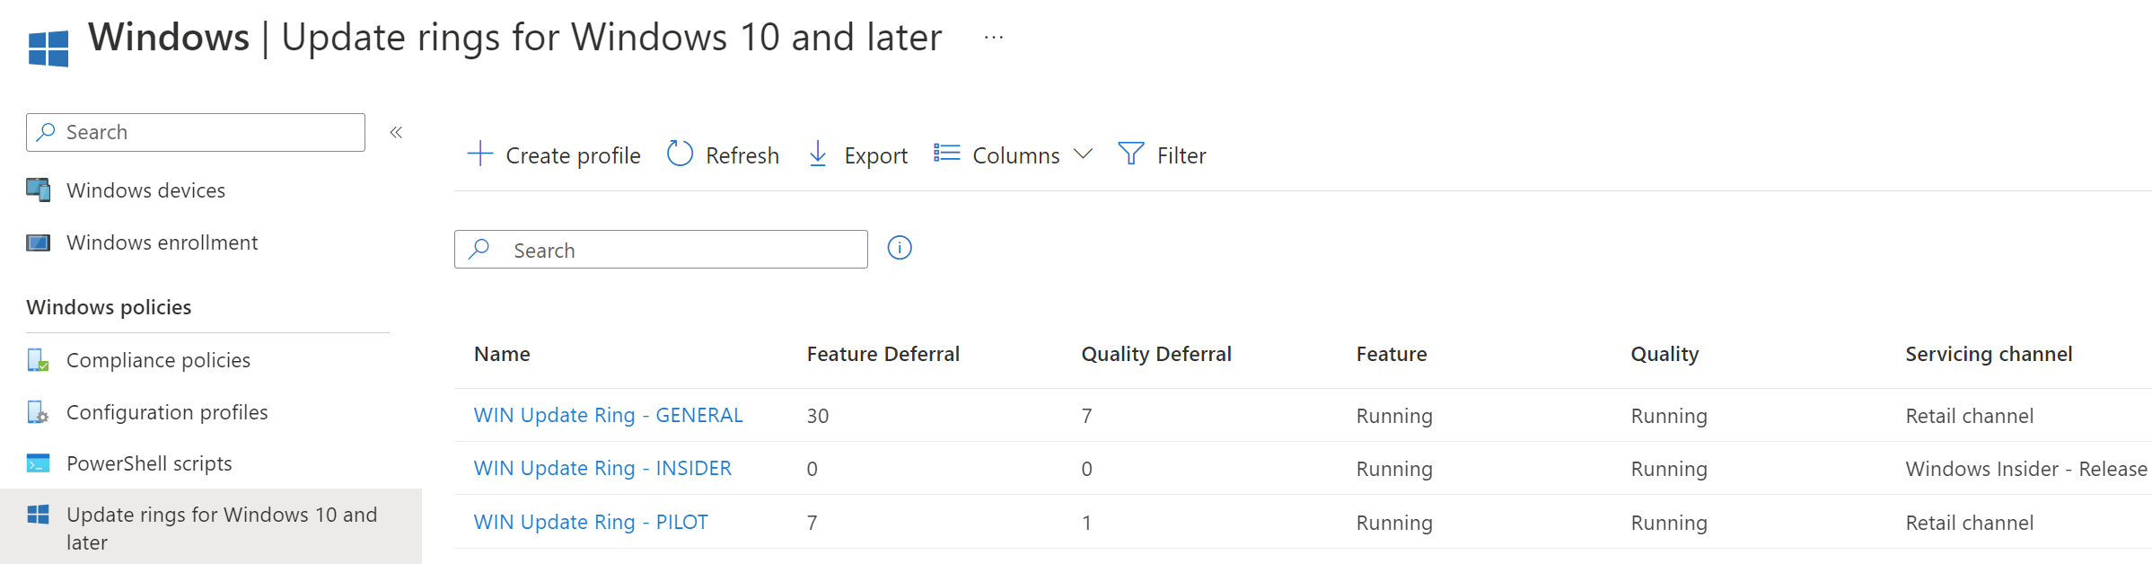The height and width of the screenshot is (564, 2152).
Task: Go to Compliance policies
Action: point(158,360)
